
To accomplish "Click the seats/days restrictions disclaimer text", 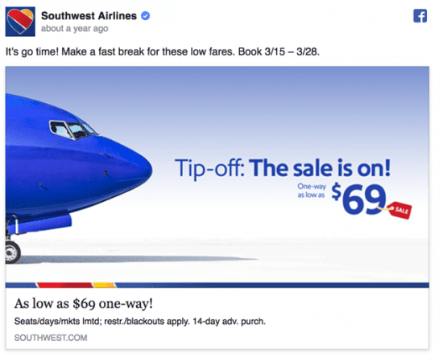I will 140,321.
